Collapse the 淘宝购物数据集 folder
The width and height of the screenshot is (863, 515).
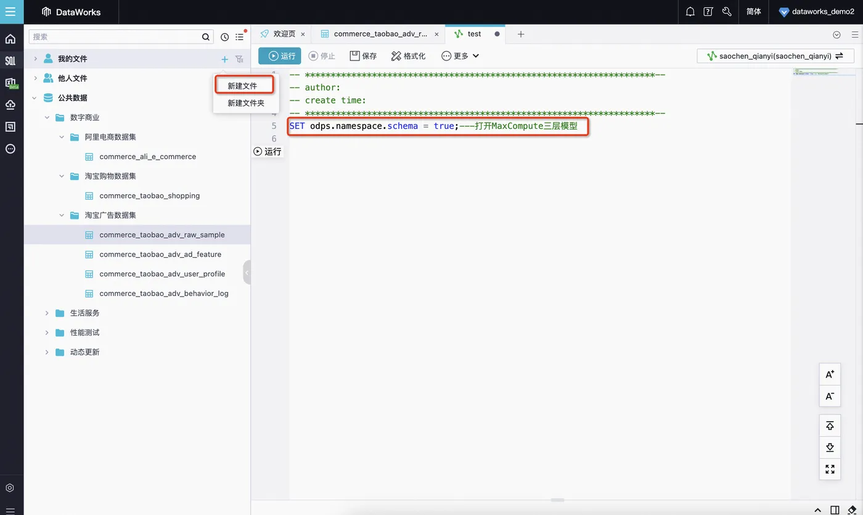pos(62,176)
